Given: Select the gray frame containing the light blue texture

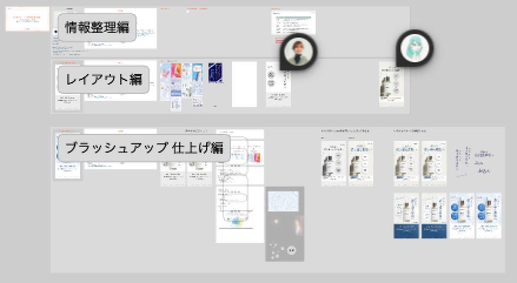Looking at the screenshot, I should pyautogui.click(x=285, y=224).
